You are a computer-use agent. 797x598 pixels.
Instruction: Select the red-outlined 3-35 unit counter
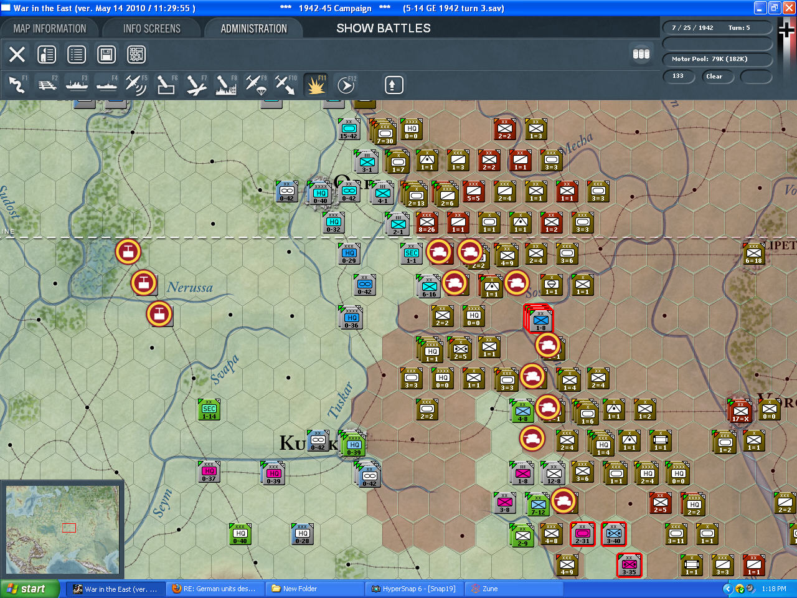(630, 565)
